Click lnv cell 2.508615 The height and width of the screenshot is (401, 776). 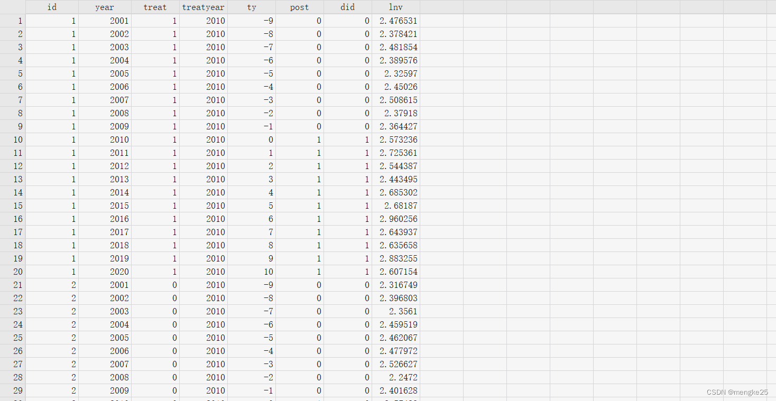[396, 100]
